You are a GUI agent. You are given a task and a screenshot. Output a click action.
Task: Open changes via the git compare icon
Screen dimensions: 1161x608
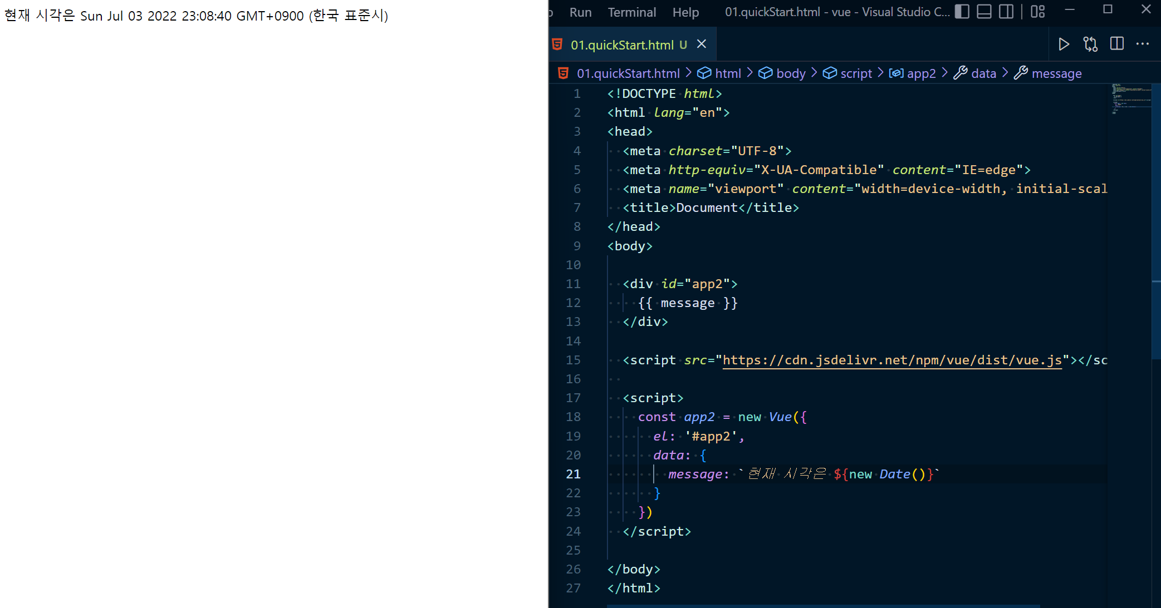(x=1090, y=45)
